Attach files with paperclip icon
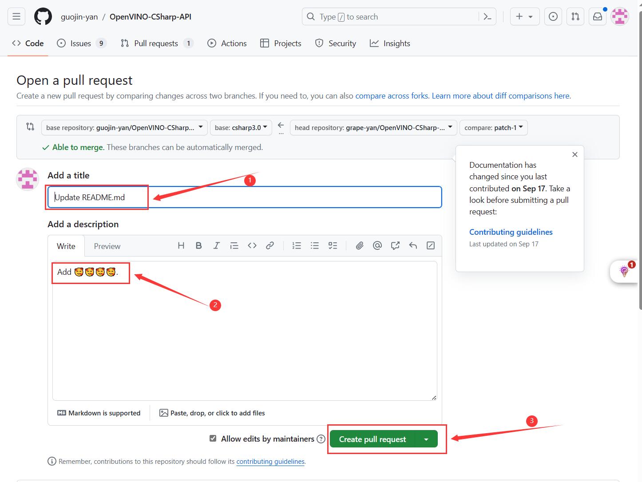642x482 pixels. (x=360, y=245)
